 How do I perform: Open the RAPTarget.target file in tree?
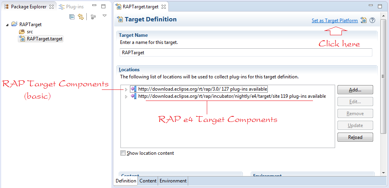[x=41, y=39]
